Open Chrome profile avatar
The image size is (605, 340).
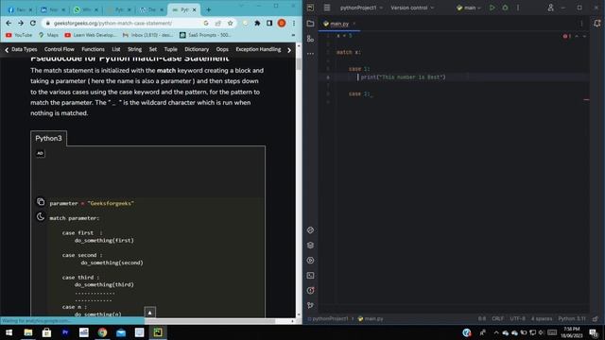click(x=282, y=23)
